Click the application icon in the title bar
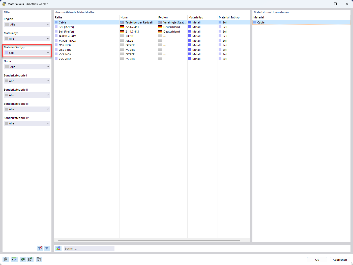The width and height of the screenshot is (353, 265). click(4, 4)
